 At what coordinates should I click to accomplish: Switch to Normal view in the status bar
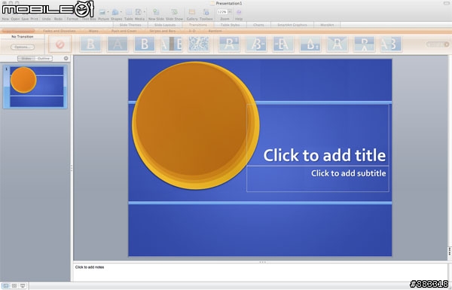6,285
